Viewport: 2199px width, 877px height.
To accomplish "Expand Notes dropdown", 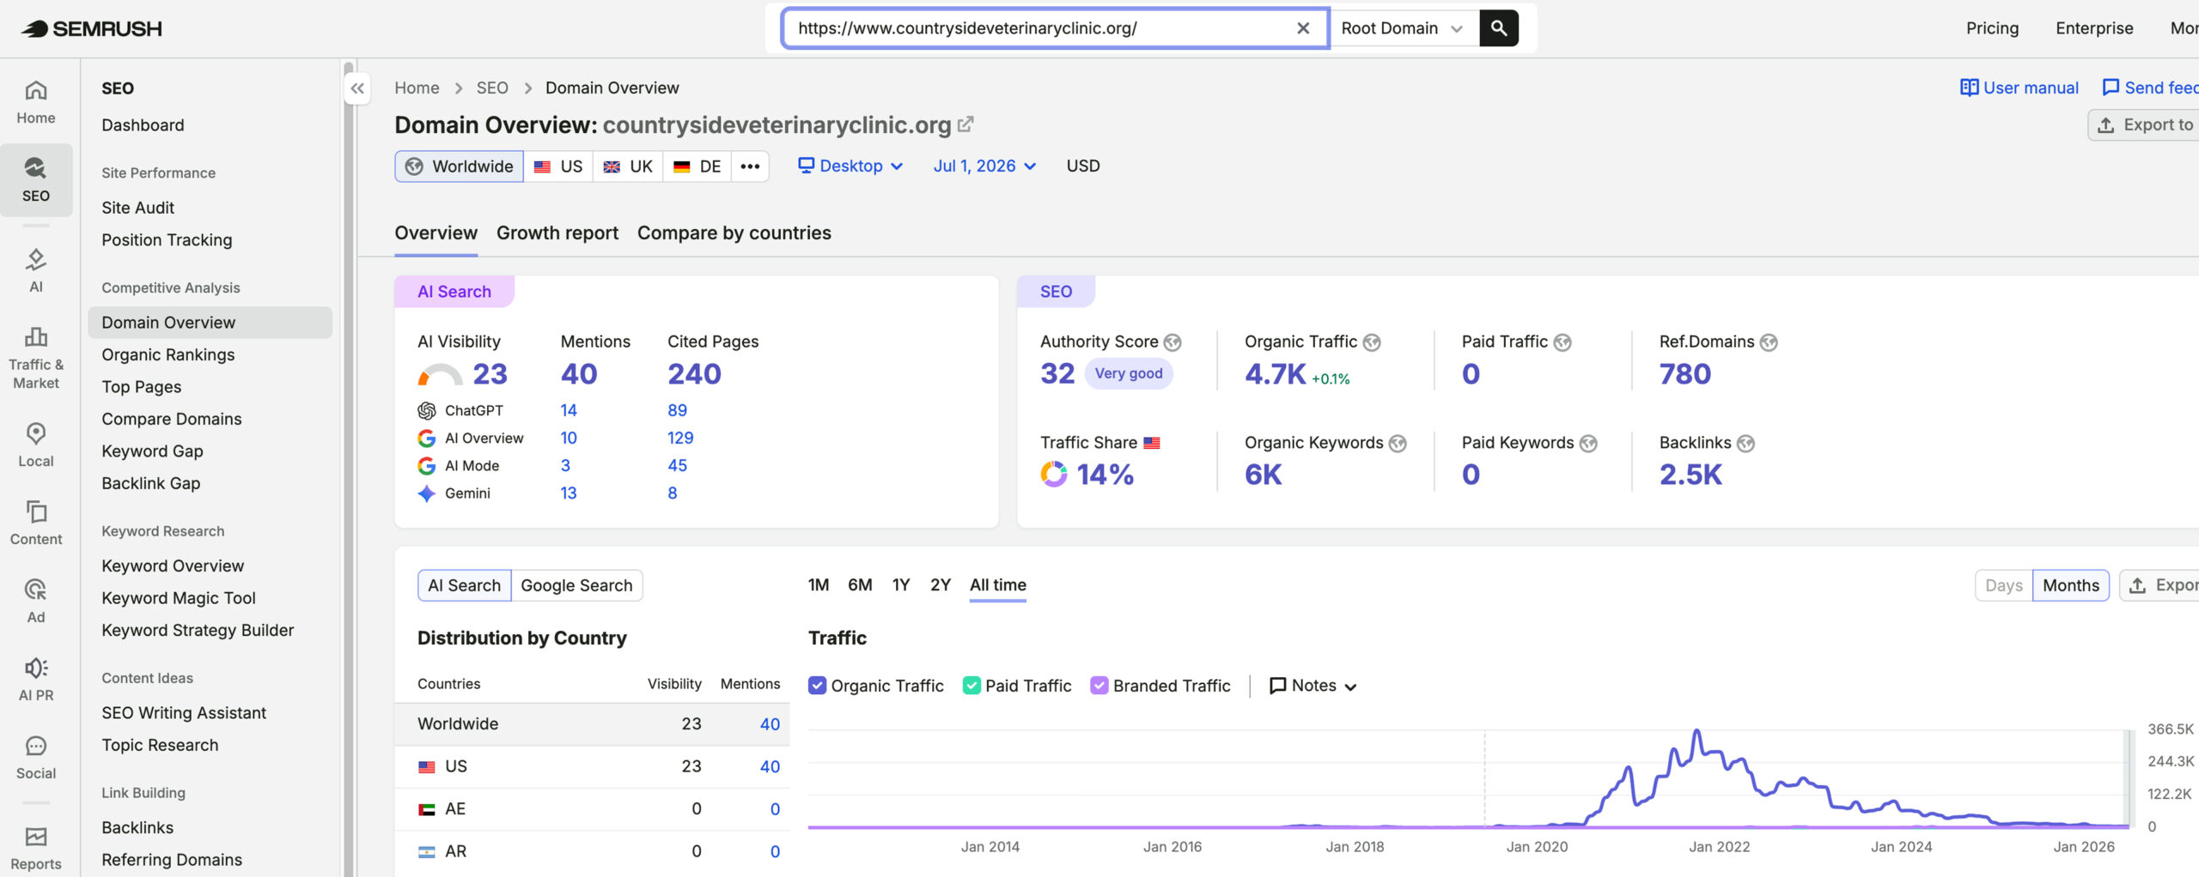I will [1313, 686].
